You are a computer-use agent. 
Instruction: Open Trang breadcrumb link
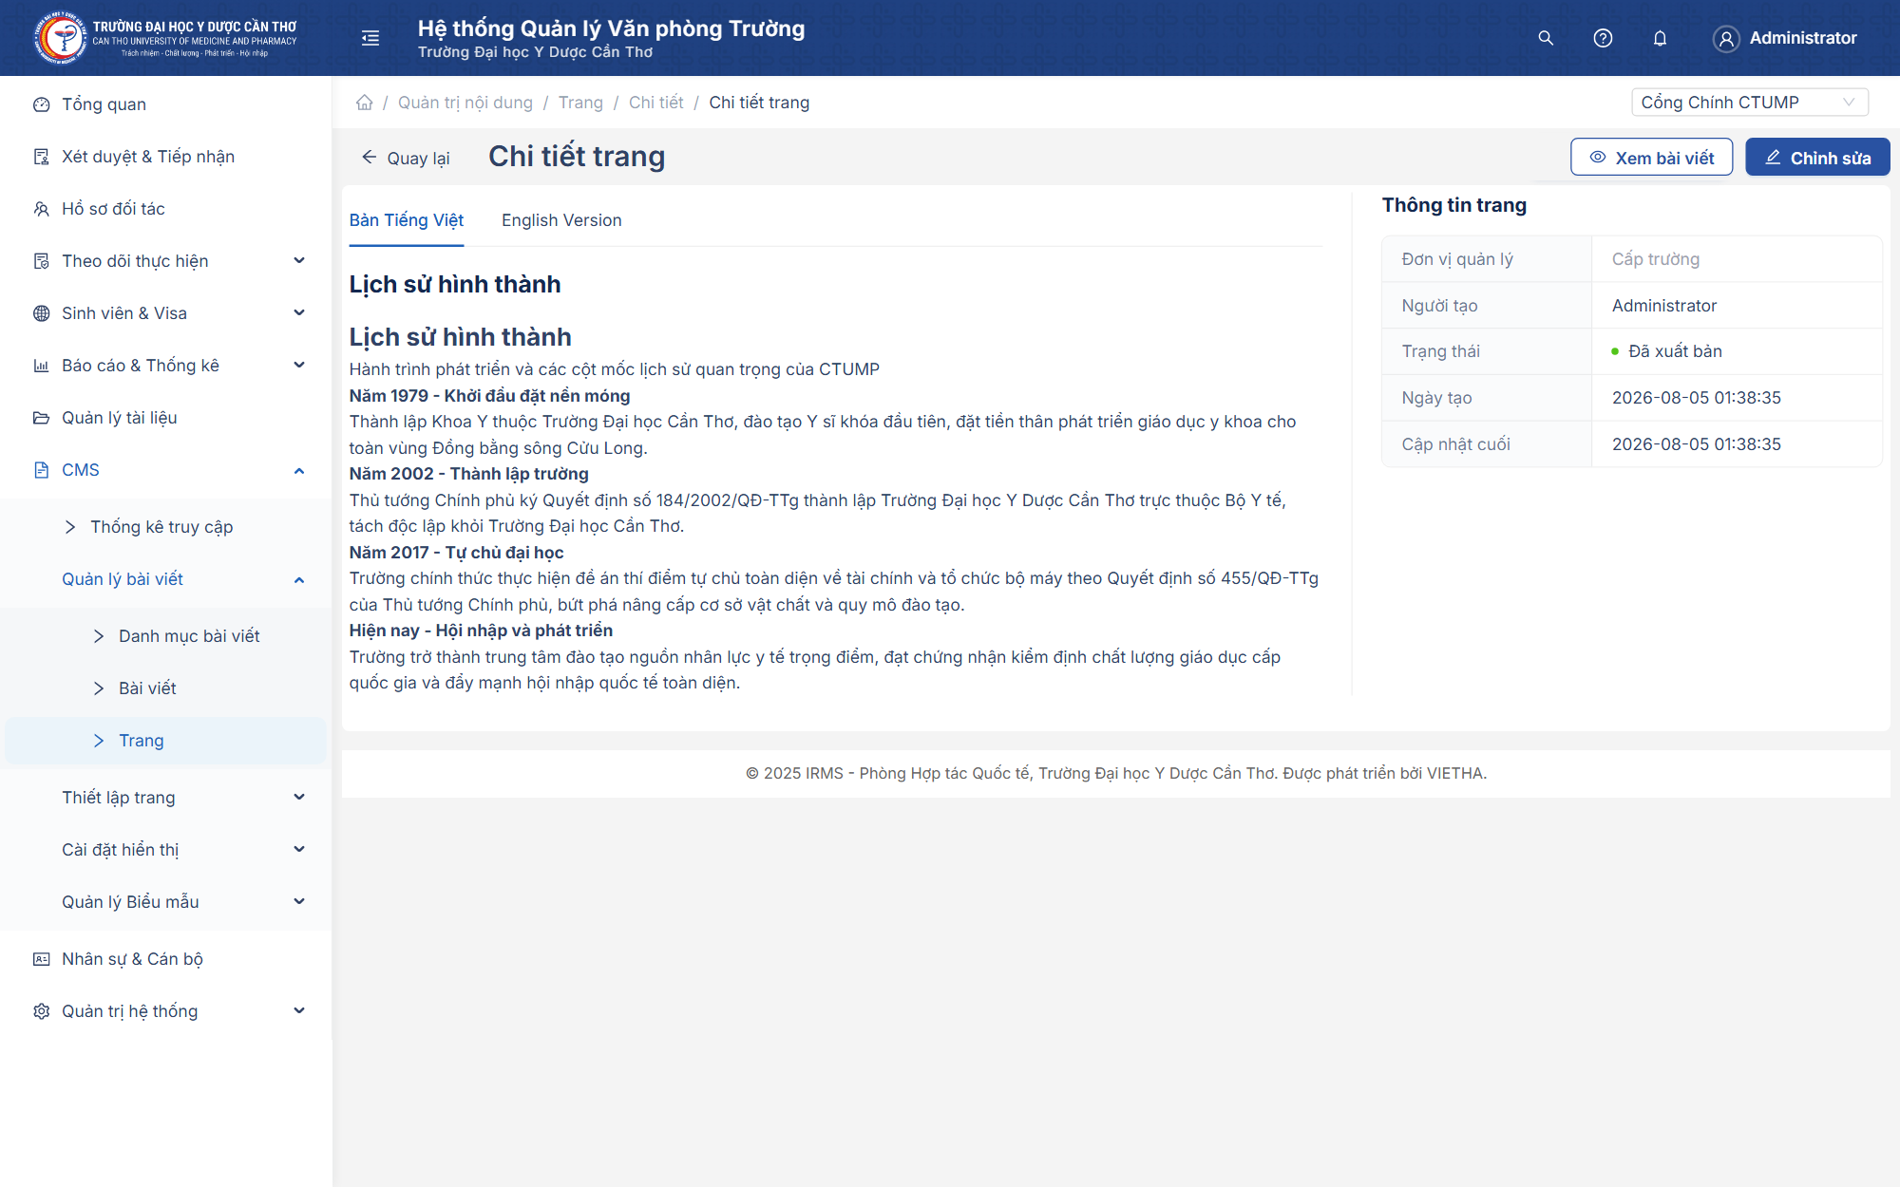click(x=580, y=103)
